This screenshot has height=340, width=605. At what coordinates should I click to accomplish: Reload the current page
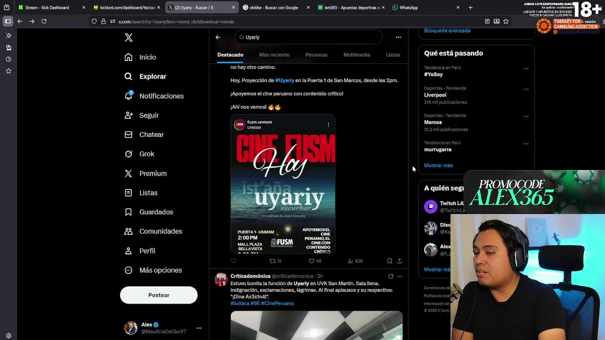(44, 21)
